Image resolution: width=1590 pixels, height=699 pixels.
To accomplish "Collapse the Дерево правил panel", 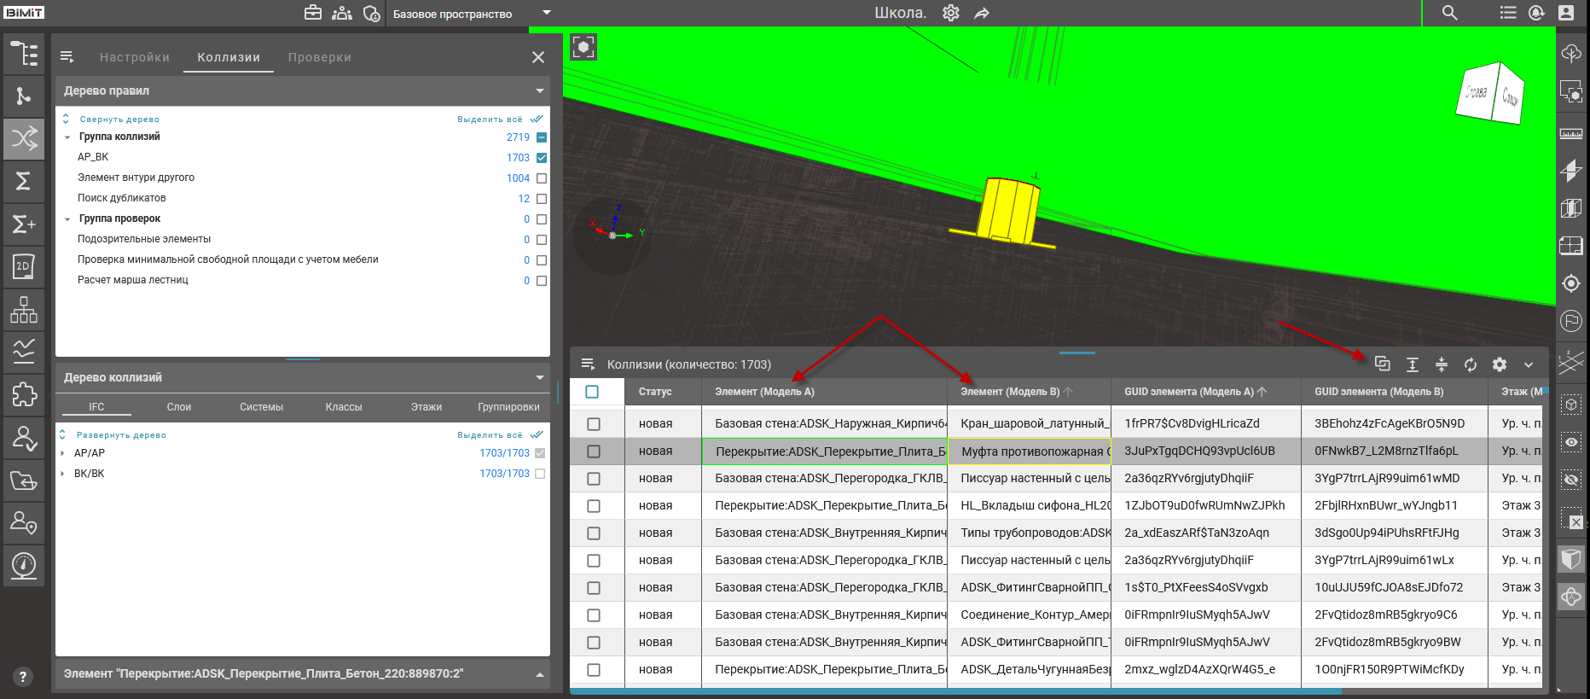I will click(x=539, y=90).
